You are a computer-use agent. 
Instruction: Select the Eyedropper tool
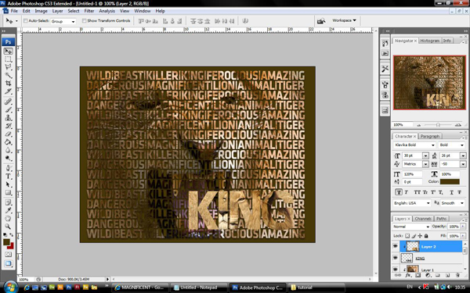[8, 210]
